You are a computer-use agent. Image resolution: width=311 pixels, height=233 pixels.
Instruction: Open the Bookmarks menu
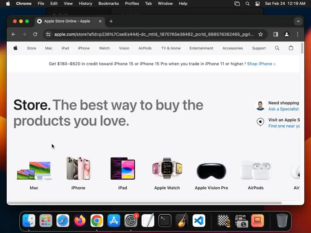click(x=108, y=4)
